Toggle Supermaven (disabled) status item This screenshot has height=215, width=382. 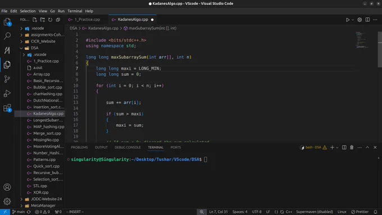(314, 212)
